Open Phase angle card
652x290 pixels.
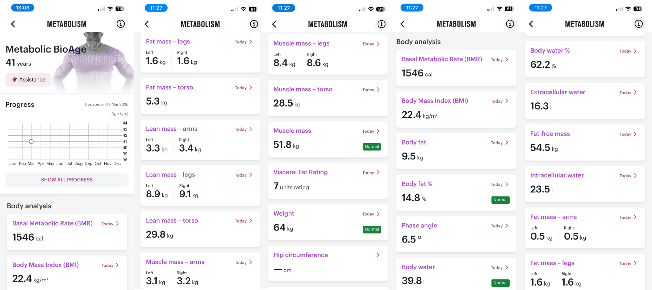456,234
